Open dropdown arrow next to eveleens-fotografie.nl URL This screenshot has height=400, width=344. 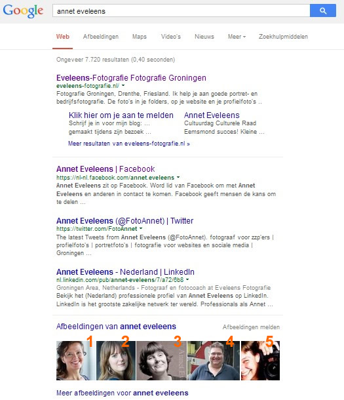tap(123, 85)
